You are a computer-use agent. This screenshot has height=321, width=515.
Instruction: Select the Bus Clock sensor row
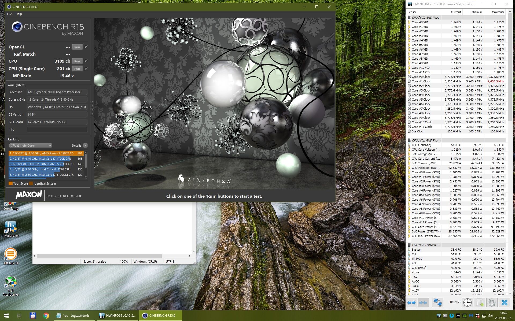pyautogui.click(x=456, y=131)
